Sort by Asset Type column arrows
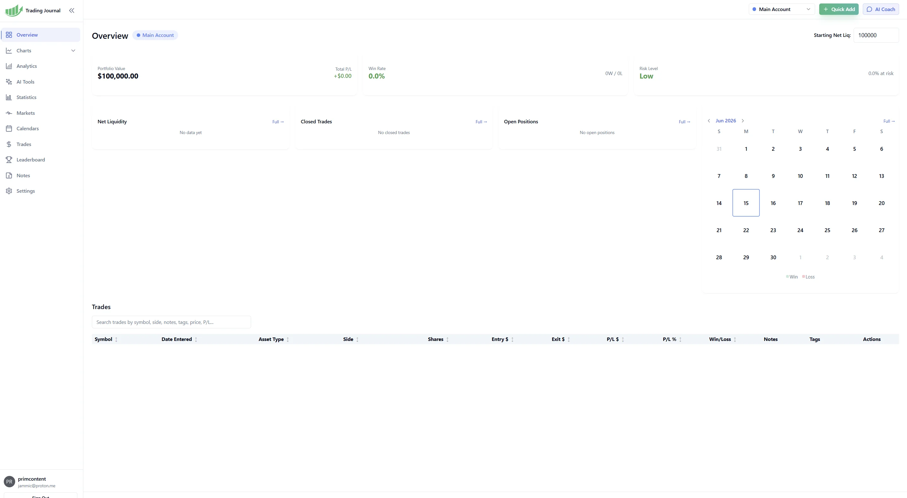This screenshot has height=498, width=907. 288,339
